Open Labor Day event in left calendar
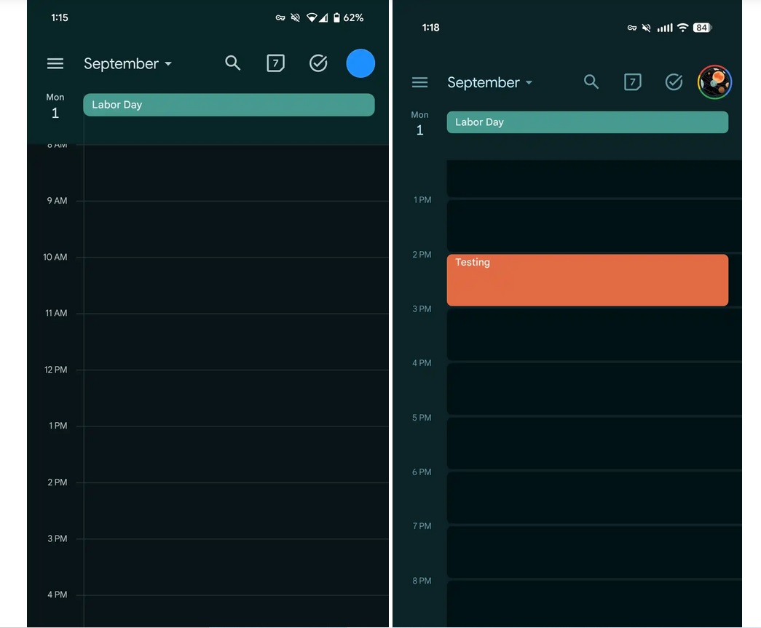761x628 pixels. [229, 105]
